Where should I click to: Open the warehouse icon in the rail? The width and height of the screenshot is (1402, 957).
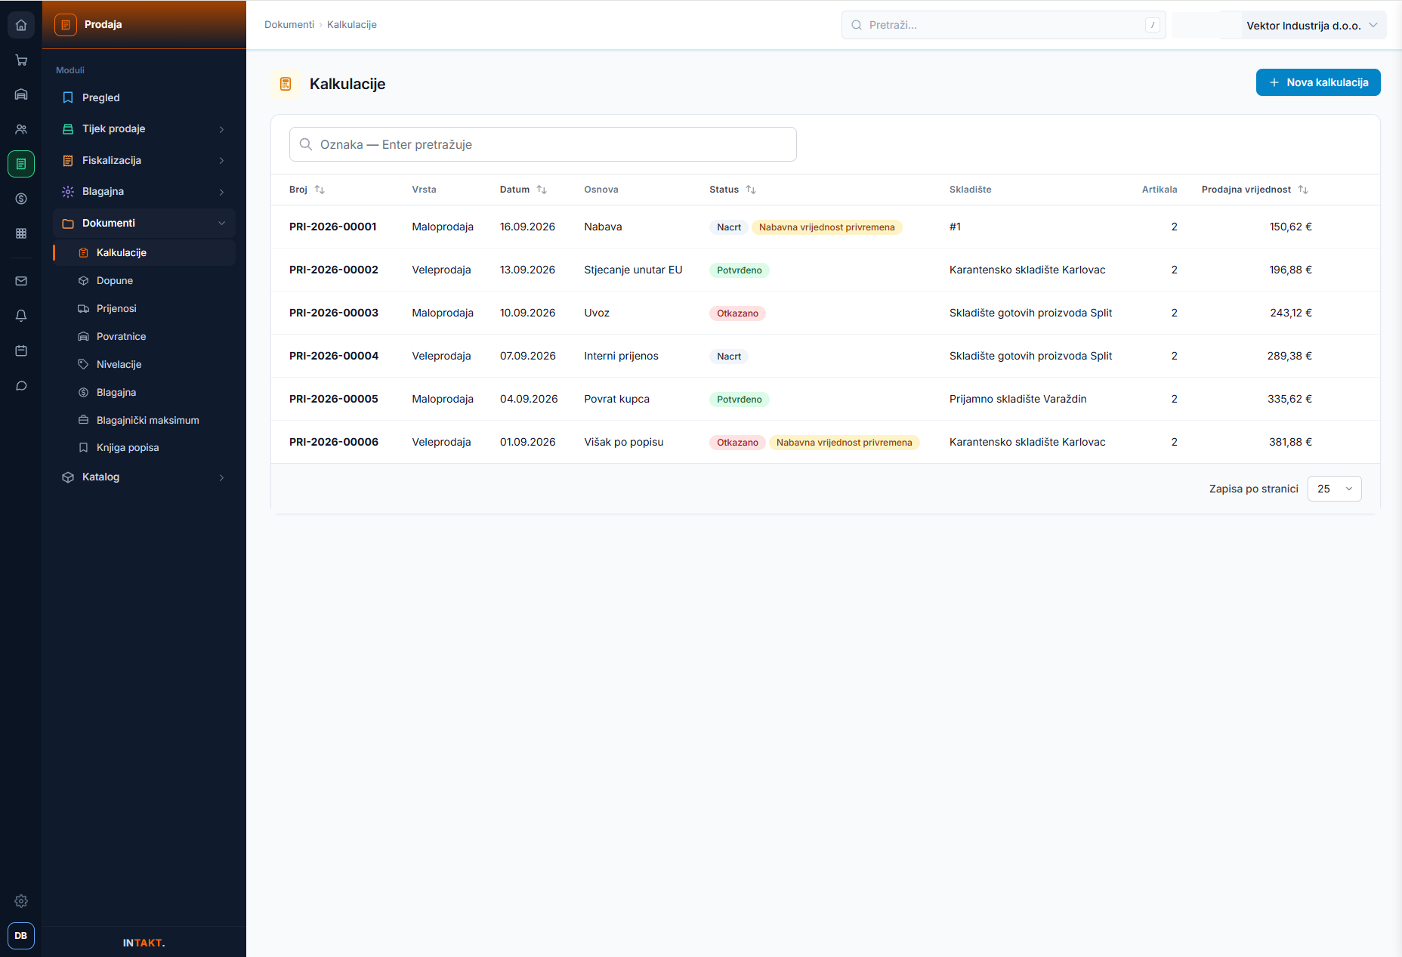(21, 94)
